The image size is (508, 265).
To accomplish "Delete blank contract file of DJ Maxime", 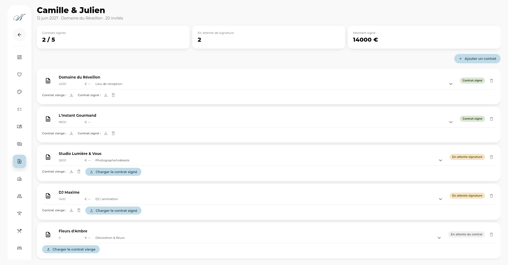I will point(79,210).
